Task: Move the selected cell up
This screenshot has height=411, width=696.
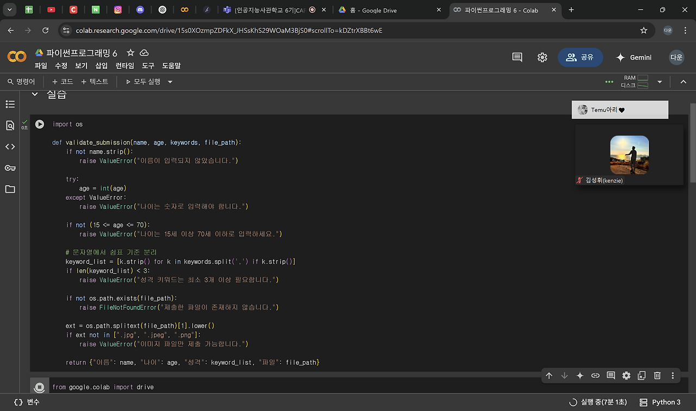Action: point(549,375)
